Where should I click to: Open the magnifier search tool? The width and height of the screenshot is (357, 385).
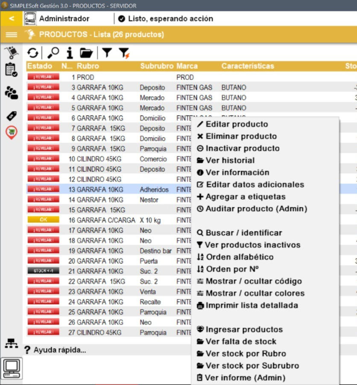pyautogui.click(x=53, y=53)
